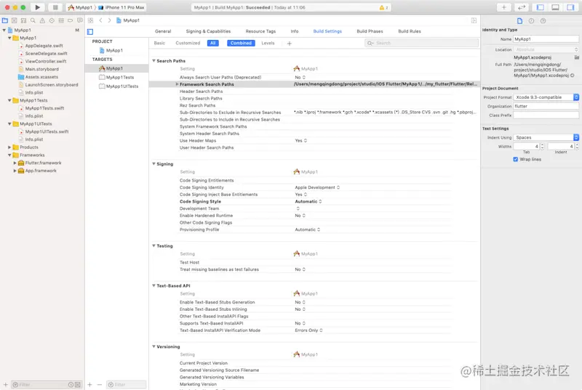Show the Quick Help inspector
Image resolution: width=582 pixels, height=390 pixels.
[x=543, y=21]
